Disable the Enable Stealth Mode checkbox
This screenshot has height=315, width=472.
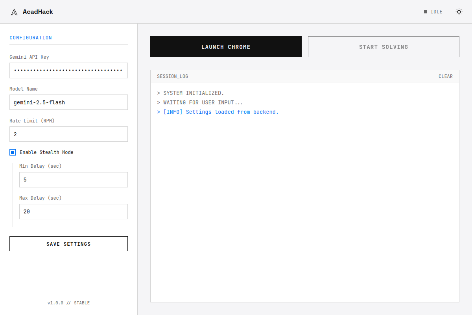coord(12,152)
